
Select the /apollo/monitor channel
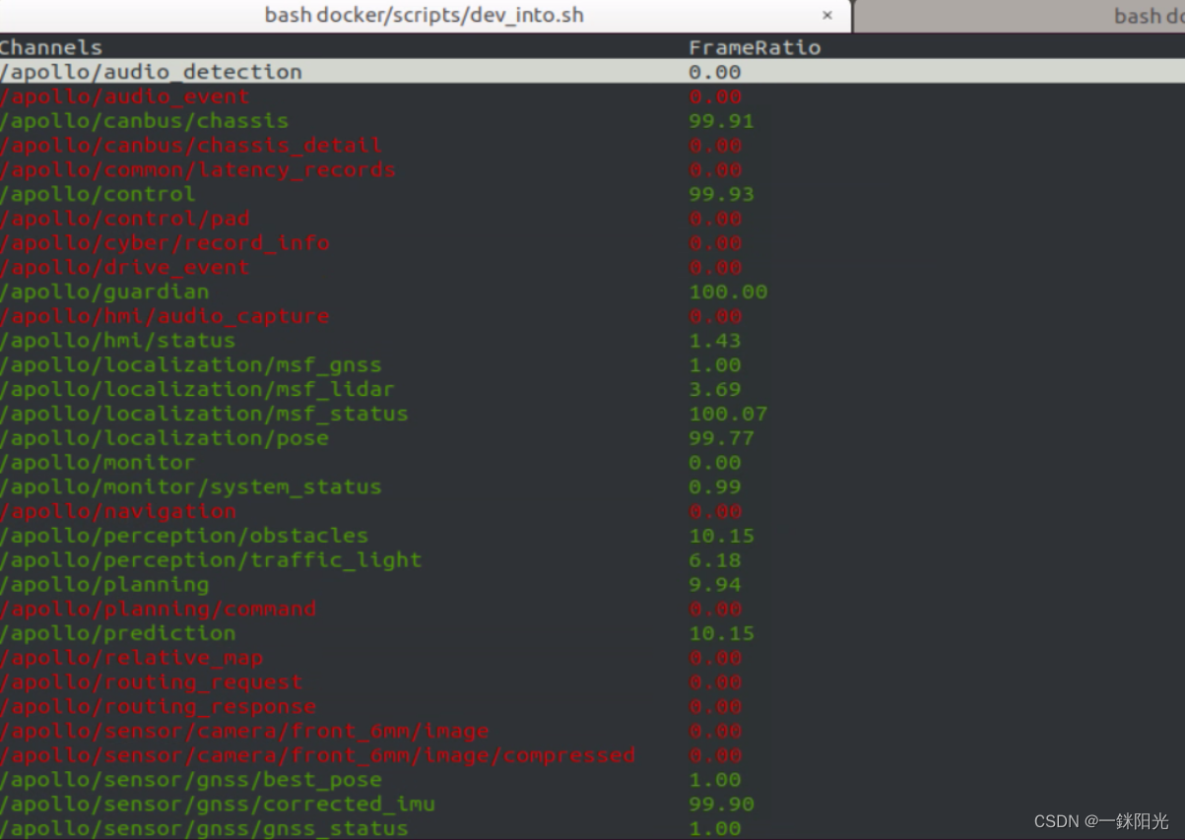pyautogui.click(x=99, y=463)
